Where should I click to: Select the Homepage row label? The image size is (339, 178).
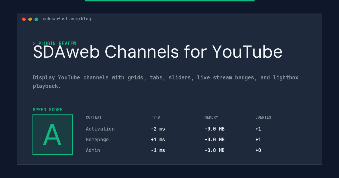[x=97, y=140]
